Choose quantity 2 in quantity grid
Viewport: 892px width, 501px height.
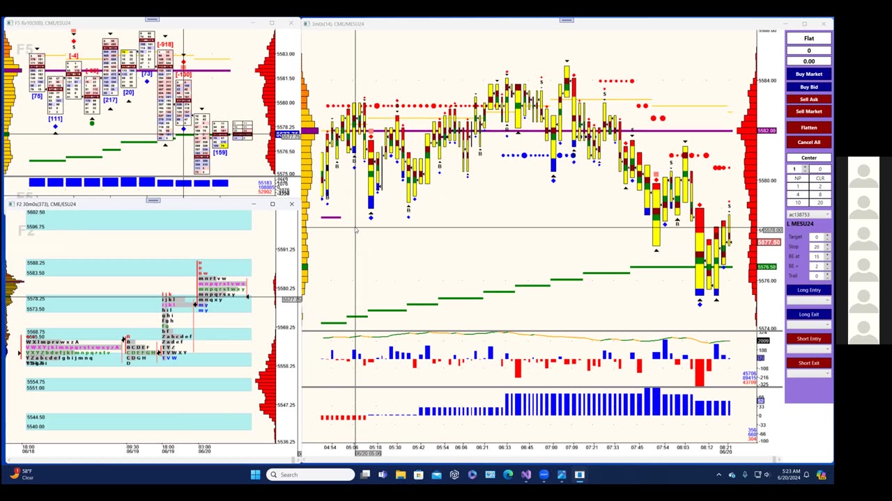[x=820, y=186]
